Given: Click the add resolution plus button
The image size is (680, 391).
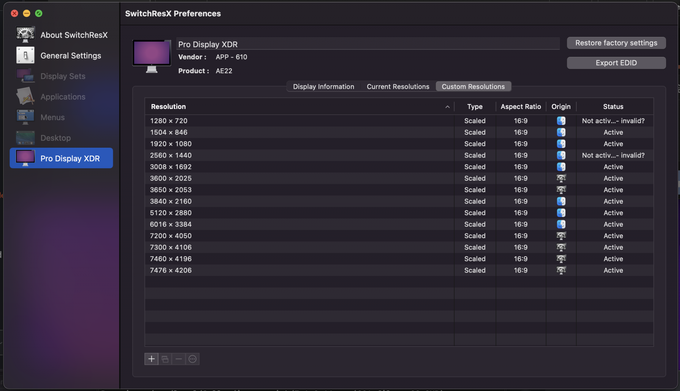Looking at the screenshot, I should click(x=151, y=359).
